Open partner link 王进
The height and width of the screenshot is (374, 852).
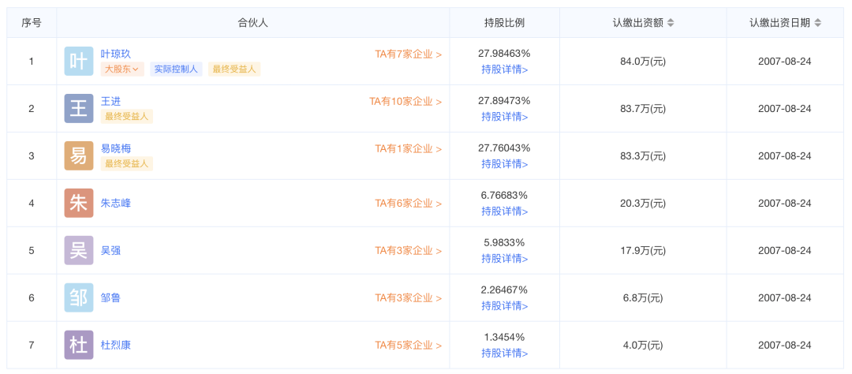(111, 101)
